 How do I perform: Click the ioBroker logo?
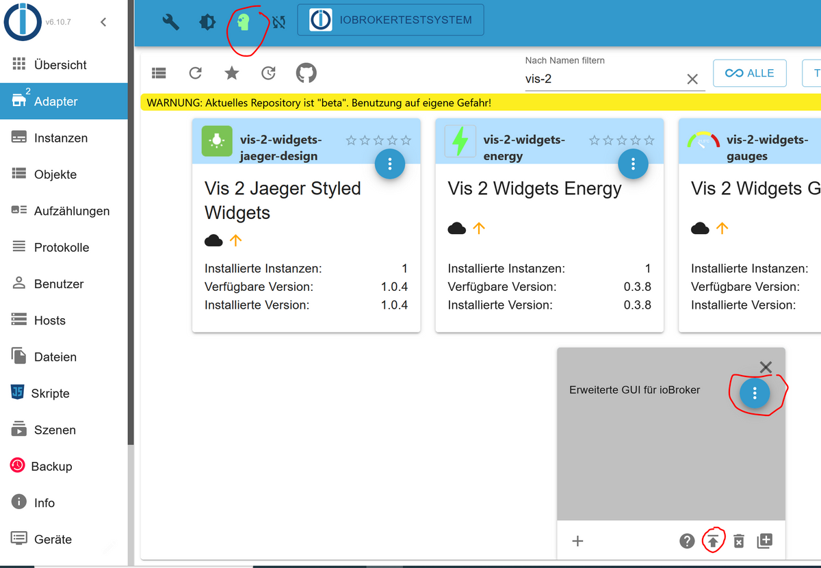[x=23, y=21]
